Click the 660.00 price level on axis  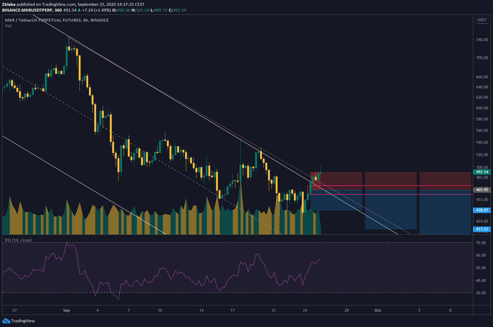pos(482,77)
